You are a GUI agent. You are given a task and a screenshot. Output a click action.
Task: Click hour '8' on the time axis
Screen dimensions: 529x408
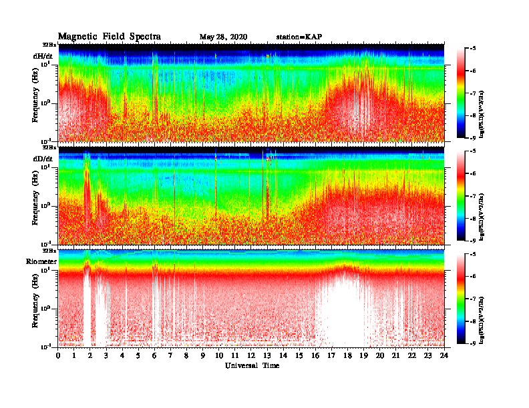187,355
